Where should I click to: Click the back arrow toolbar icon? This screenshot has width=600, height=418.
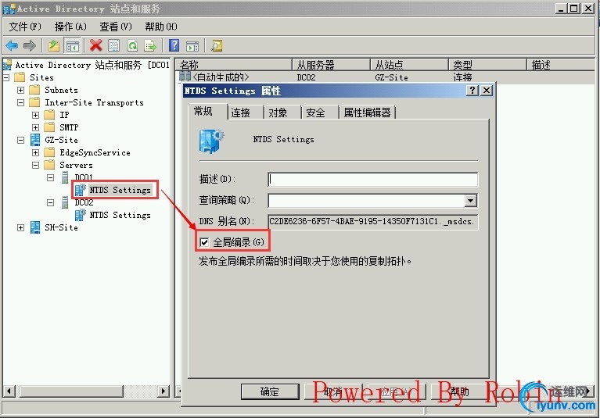point(12,46)
